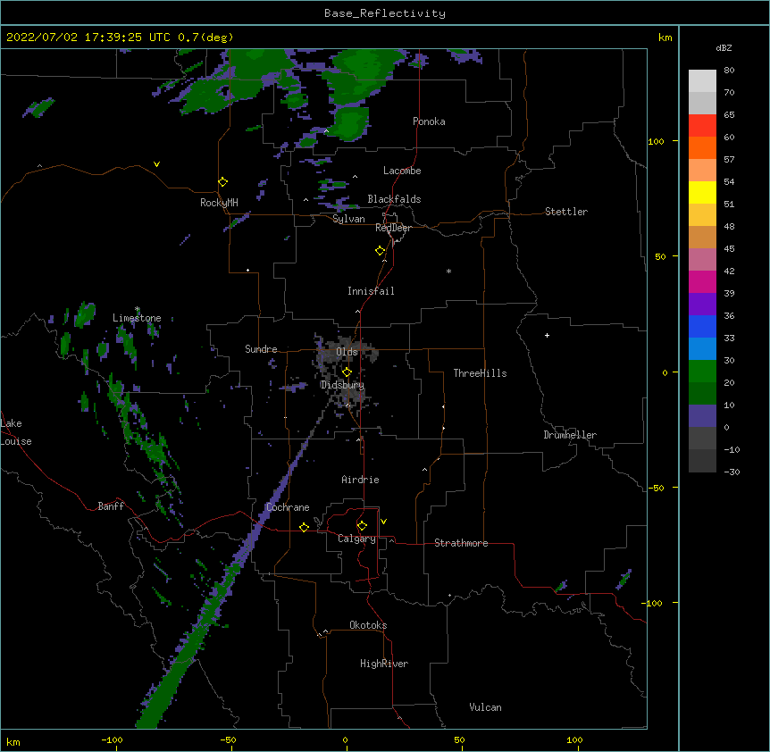The height and width of the screenshot is (752, 770).
Task: Pick the bright green 20-30 dBZ swatch
Action: 702,372
